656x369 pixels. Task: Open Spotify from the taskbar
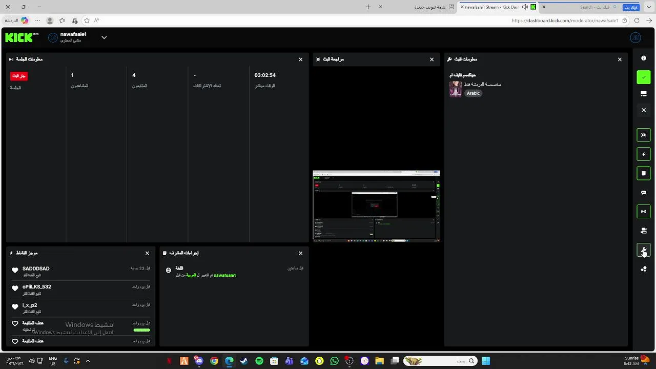tap(259, 361)
